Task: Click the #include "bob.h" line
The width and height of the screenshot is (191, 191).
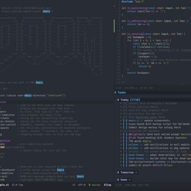Action: point(133,1)
